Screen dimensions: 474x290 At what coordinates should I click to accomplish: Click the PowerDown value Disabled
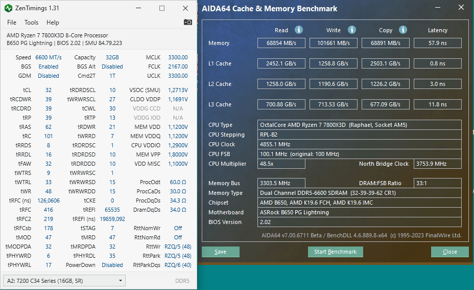click(112, 265)
